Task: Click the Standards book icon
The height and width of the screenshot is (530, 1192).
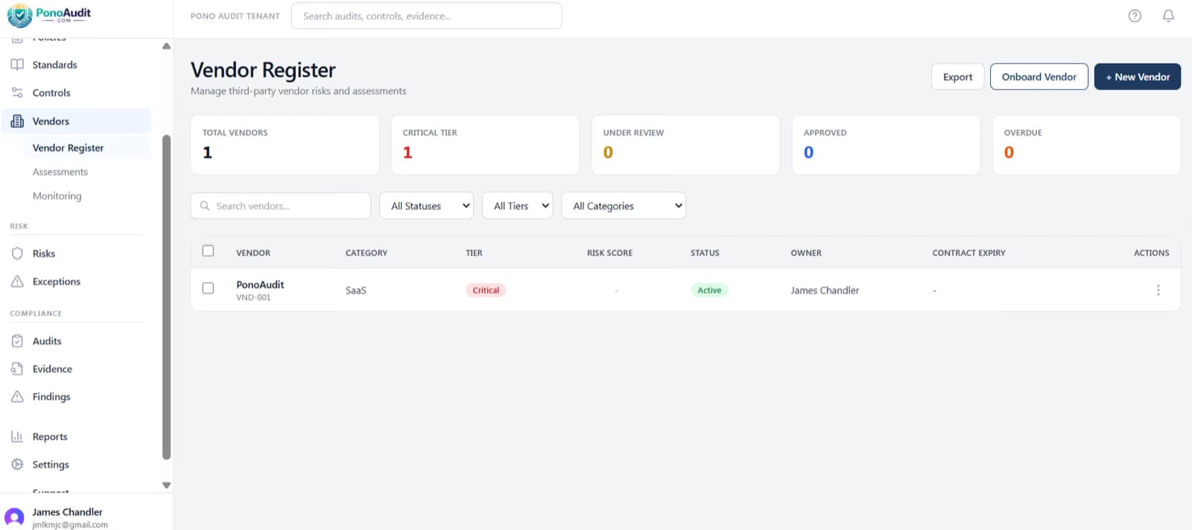Action: click(17, 65)
